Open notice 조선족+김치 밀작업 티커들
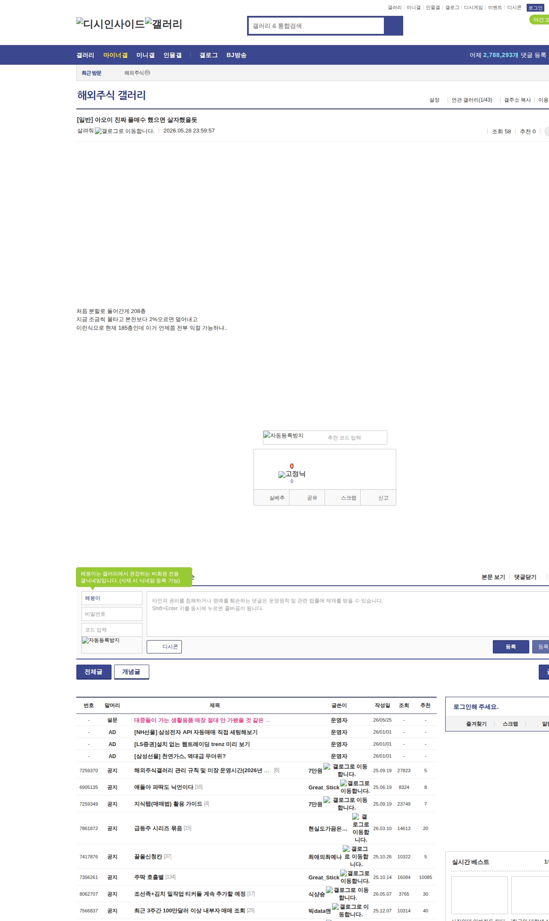This screenshot has width=549, height=921. point(190,894)
